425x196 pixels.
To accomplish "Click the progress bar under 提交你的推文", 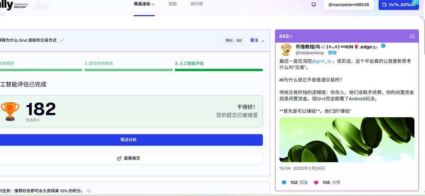I will pos(128,70).
